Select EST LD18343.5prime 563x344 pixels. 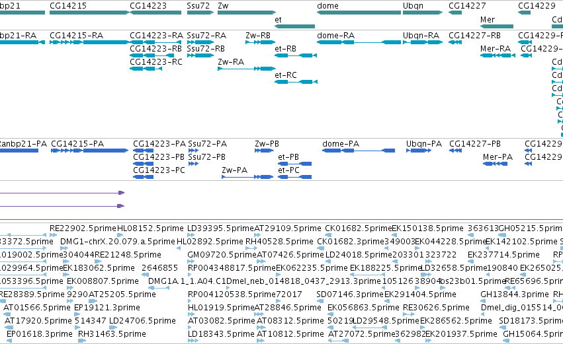193,341
